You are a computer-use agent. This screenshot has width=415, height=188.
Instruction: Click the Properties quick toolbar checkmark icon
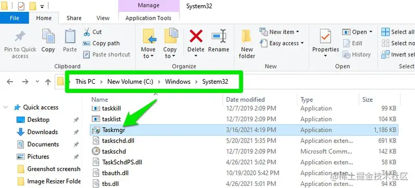tap(21, 6)
